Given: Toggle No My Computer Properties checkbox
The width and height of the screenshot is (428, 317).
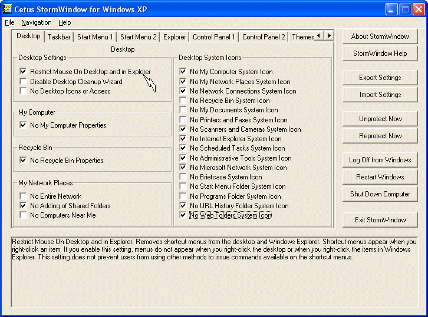Looking at the screenshot, I should 23,125.
